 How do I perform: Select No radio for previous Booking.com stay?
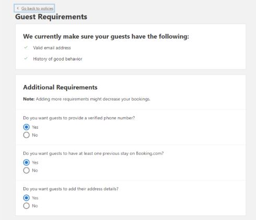[x=26, y=170]
